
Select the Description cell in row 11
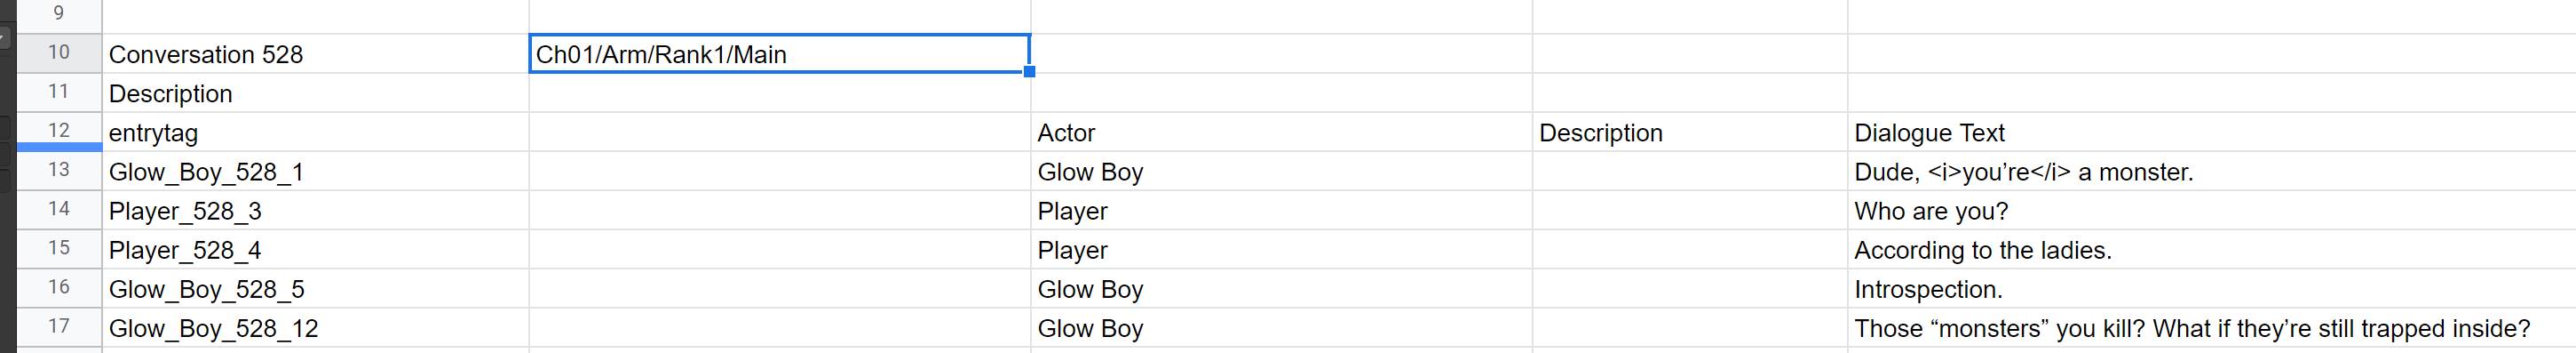click(315, 93)
